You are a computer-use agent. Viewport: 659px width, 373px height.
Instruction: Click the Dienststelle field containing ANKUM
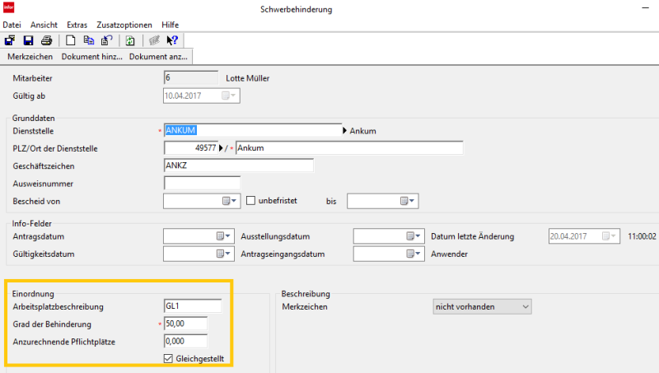tap(253, 131)
